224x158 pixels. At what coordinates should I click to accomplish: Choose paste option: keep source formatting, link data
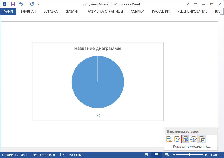pyautogui.click(x=193, y=139)
